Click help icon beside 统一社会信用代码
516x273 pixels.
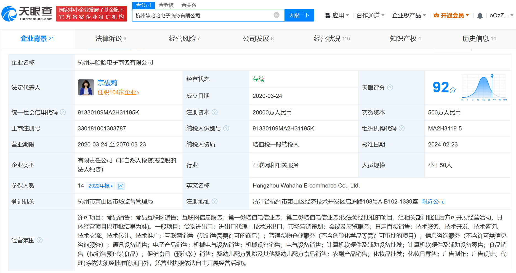pos(63,112)
